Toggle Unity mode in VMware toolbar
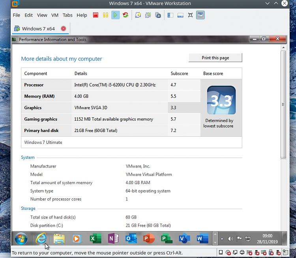The height and width of the screenshot is (258, 296). click(x=200, y=15)
